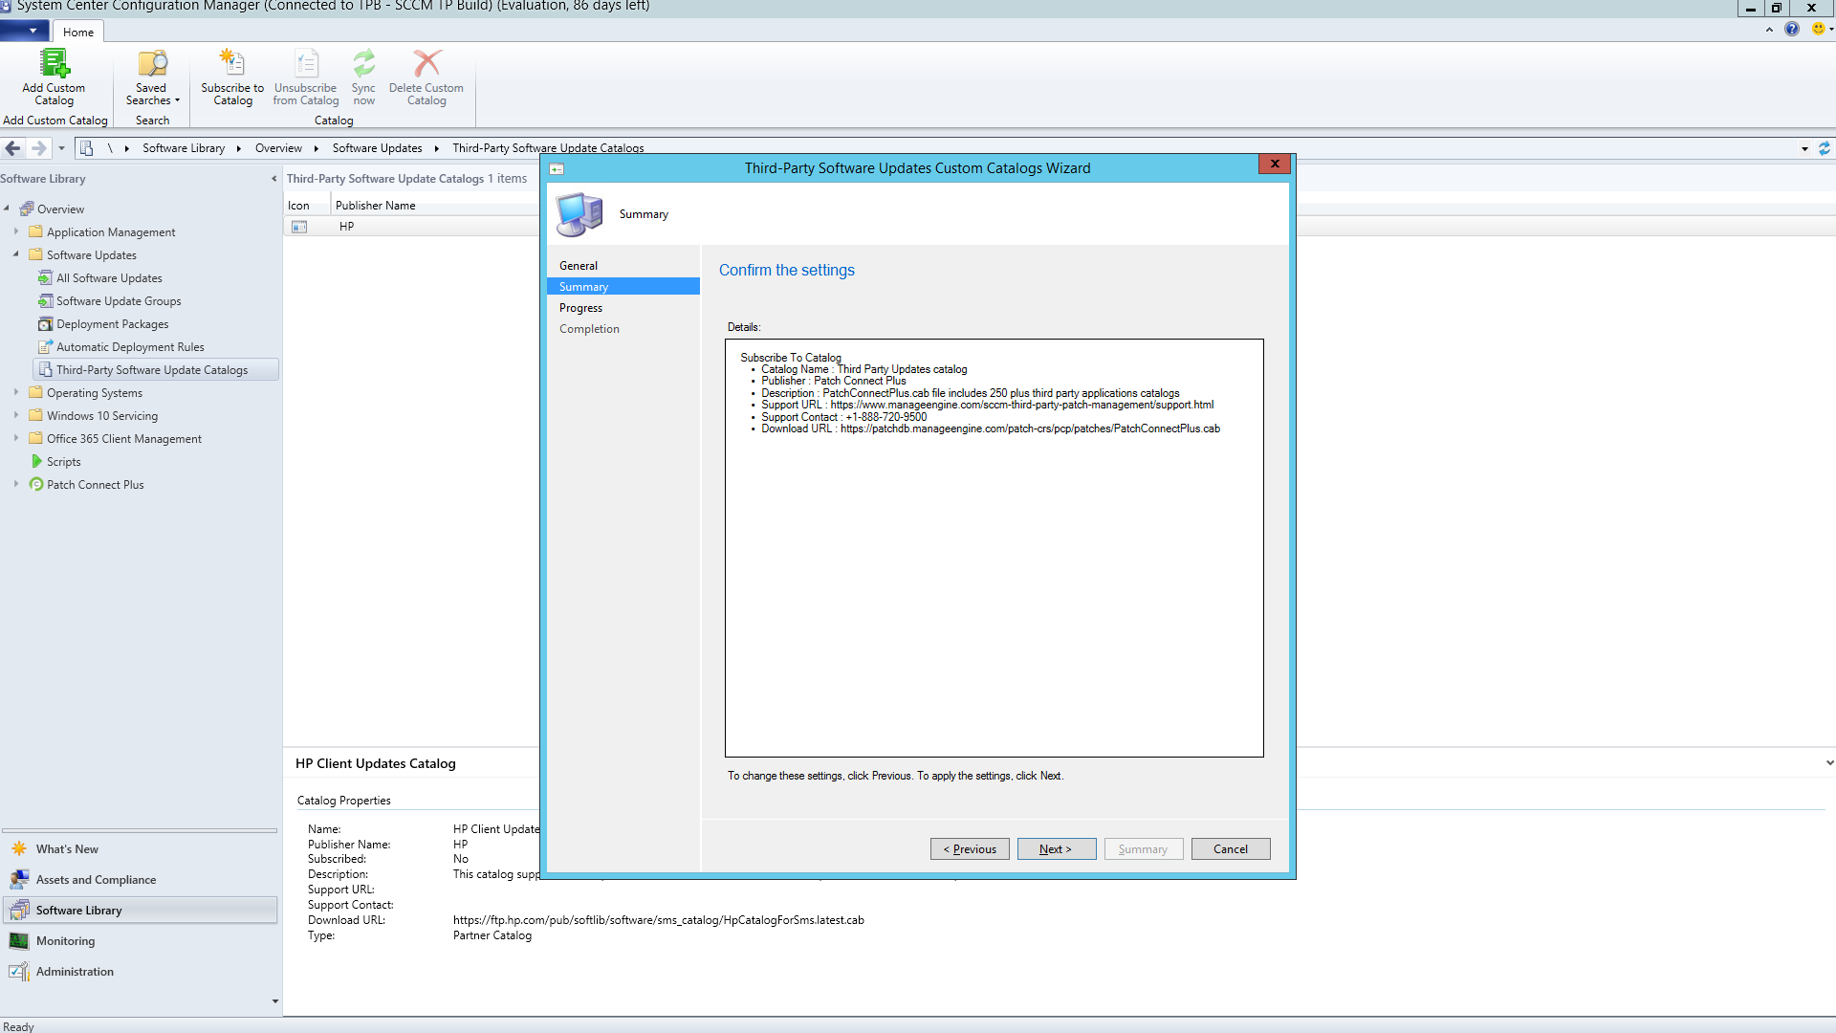
Task: Click the Previous button
Action: pos(970,849)
